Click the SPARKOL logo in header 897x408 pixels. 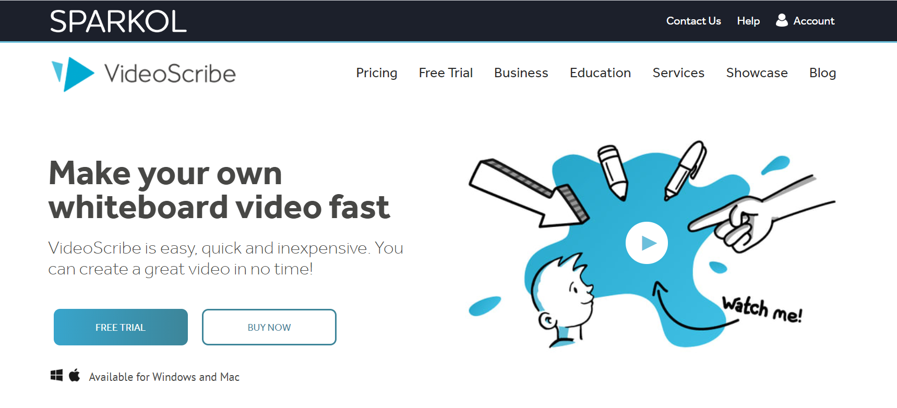[x=118, y=21]
